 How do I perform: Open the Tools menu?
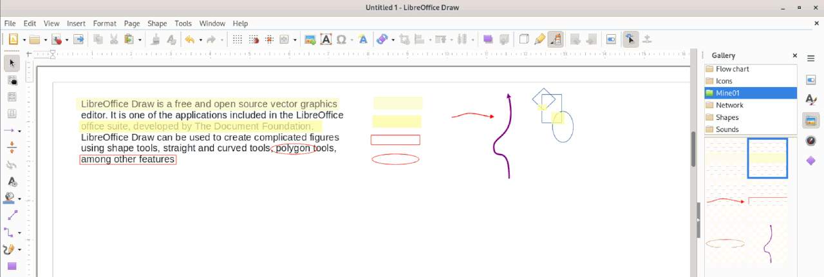click(183, 23)
